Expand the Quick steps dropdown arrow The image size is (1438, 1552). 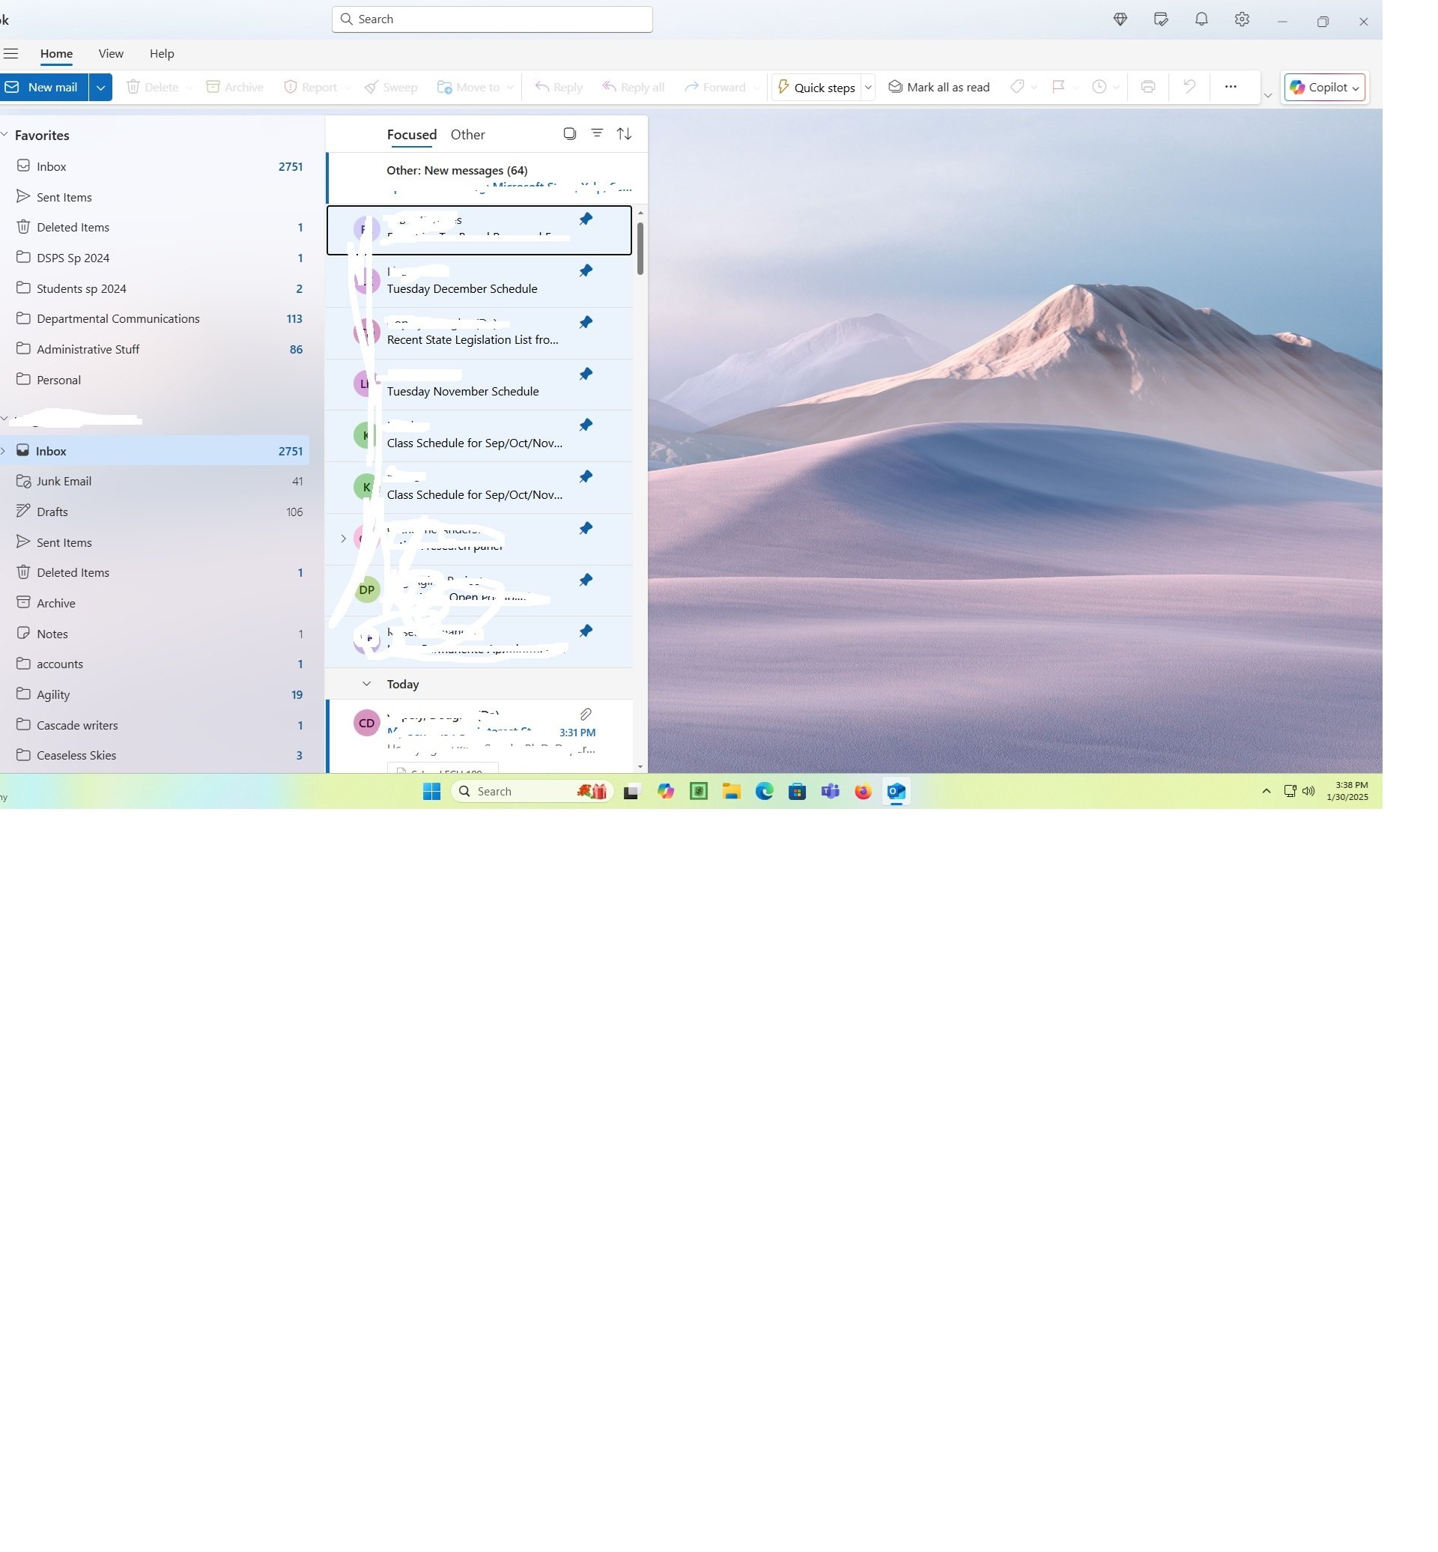tap(868, 87)
